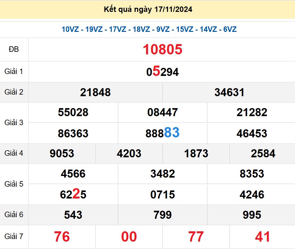This screenshot has height=249, width=295.
Task: Select the ĐB row label
Action: coord(13,50)
